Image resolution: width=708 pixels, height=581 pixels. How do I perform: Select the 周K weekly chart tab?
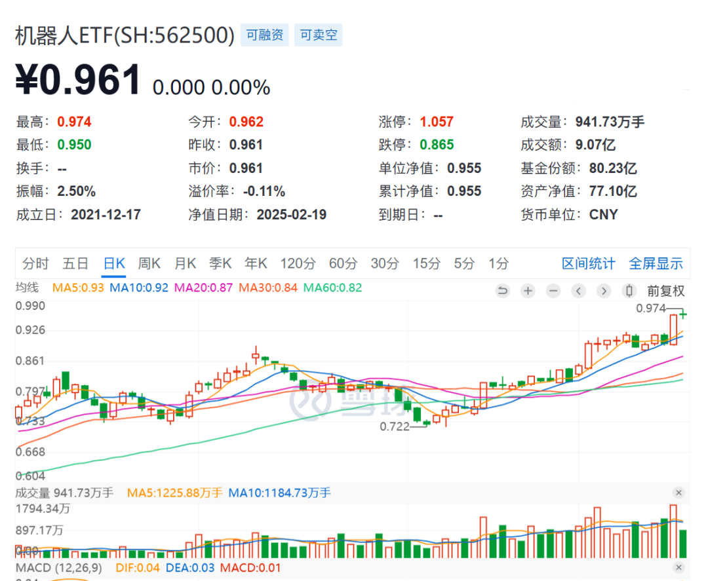(149, 264)
